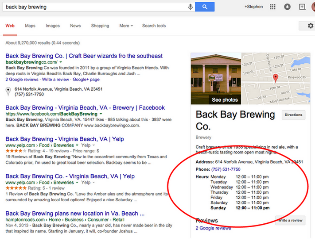Click the share plus box icon
The image size is (315, 241).
pos(302,7)
